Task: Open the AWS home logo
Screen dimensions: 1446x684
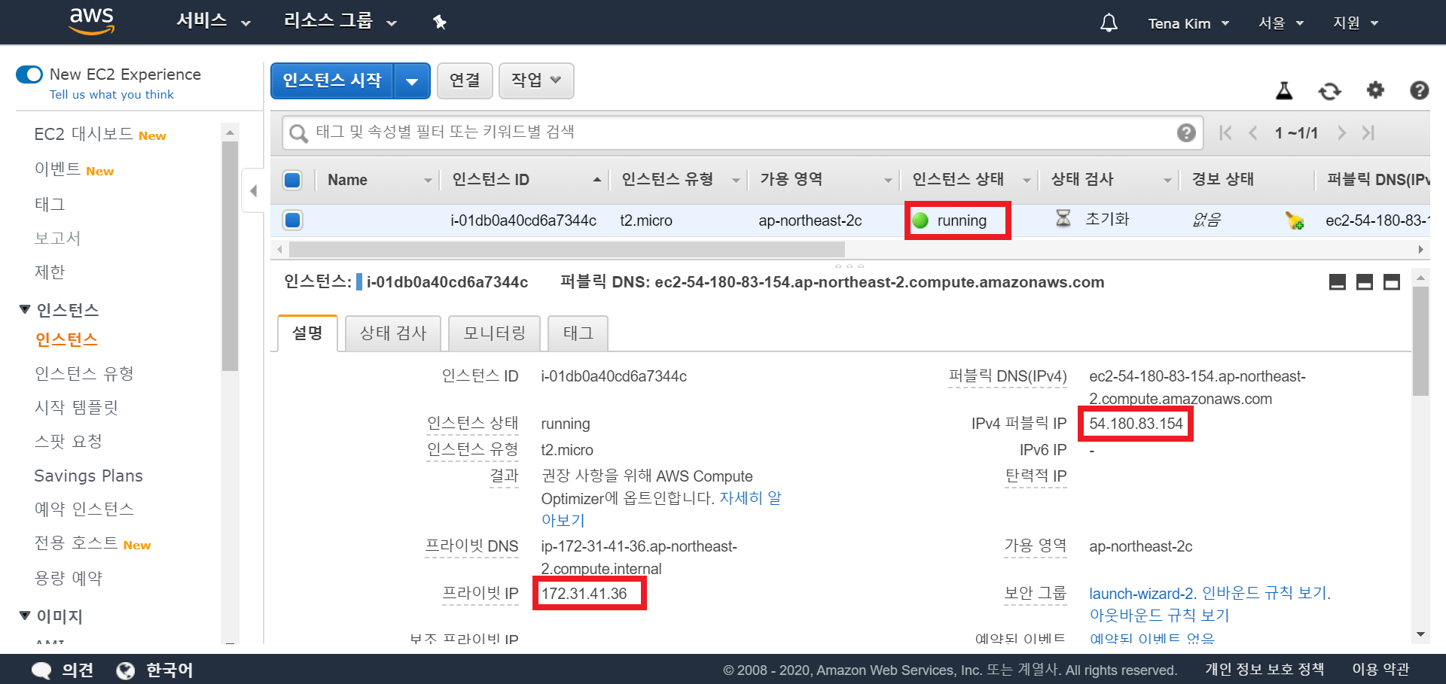Action: tap(91, 21)
